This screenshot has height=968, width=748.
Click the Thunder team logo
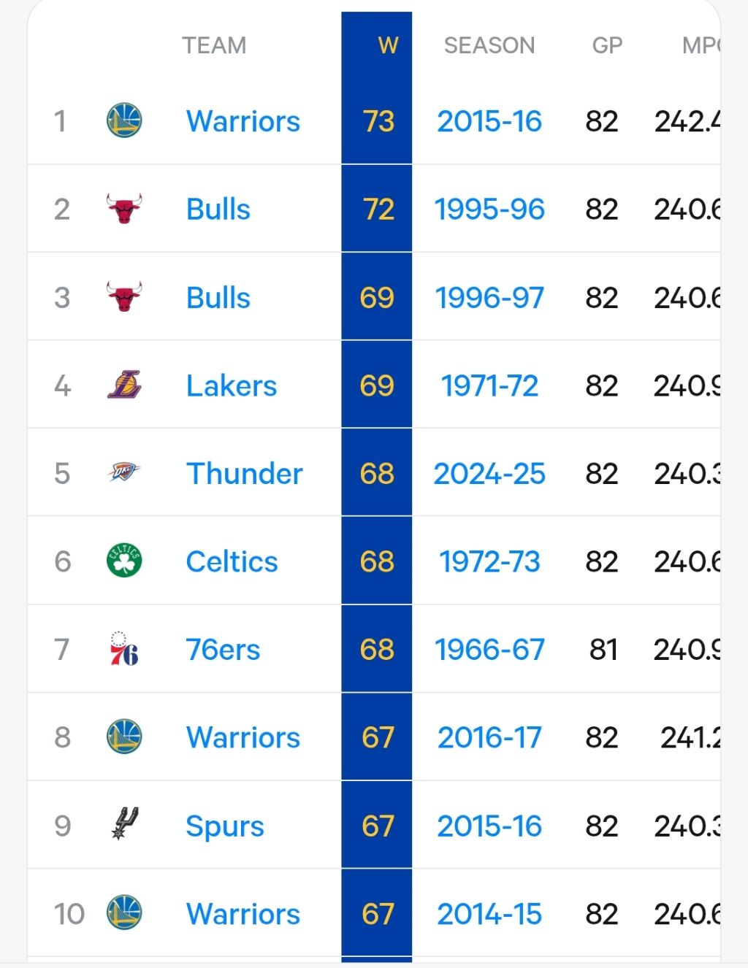[124, 473]
